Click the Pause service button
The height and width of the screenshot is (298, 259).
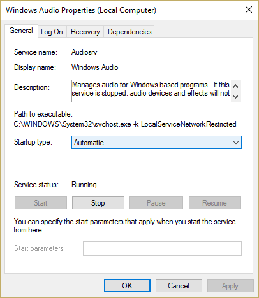pos(156,203)
